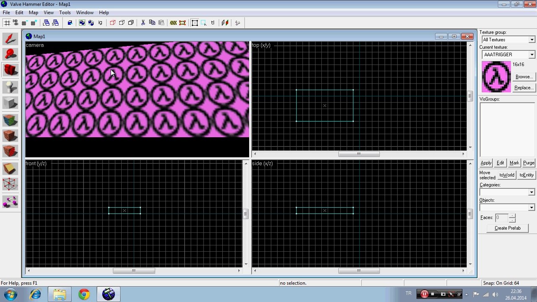This screenshot has width=537, height=302.
Task: Toggle select-by-handles box icon
Action: (x=195, y=23)
